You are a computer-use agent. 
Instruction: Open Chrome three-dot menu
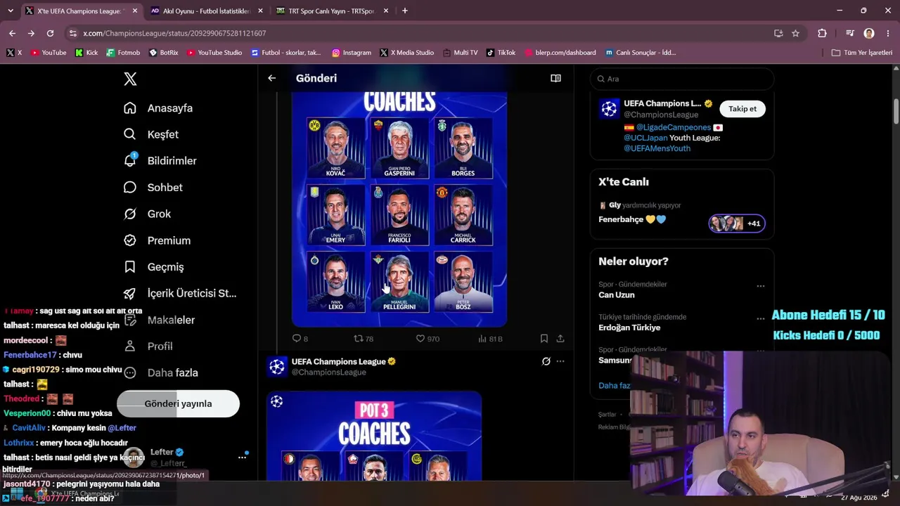coord(888,33)
